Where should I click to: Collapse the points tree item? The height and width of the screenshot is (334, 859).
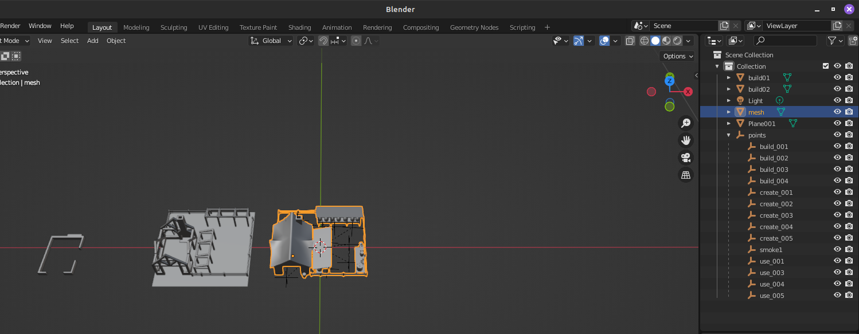(729, 135)
